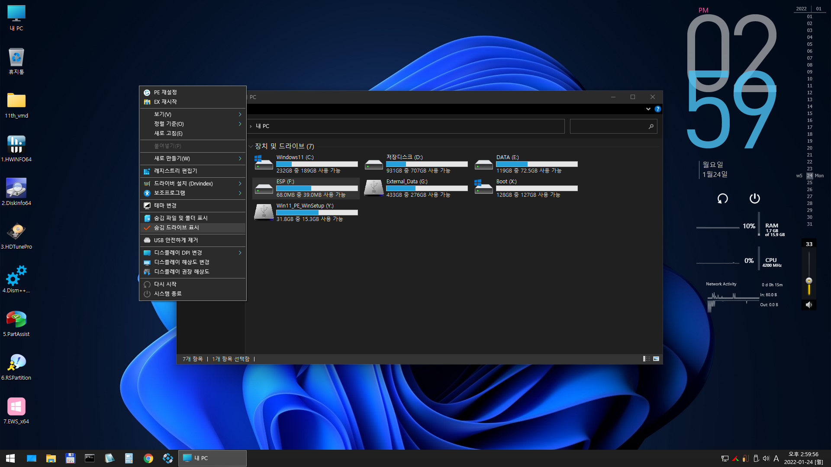The image size is (831, 467).
Task: Switch to details view in status bar
Action: pyautogui.click(x=647, y=359)
